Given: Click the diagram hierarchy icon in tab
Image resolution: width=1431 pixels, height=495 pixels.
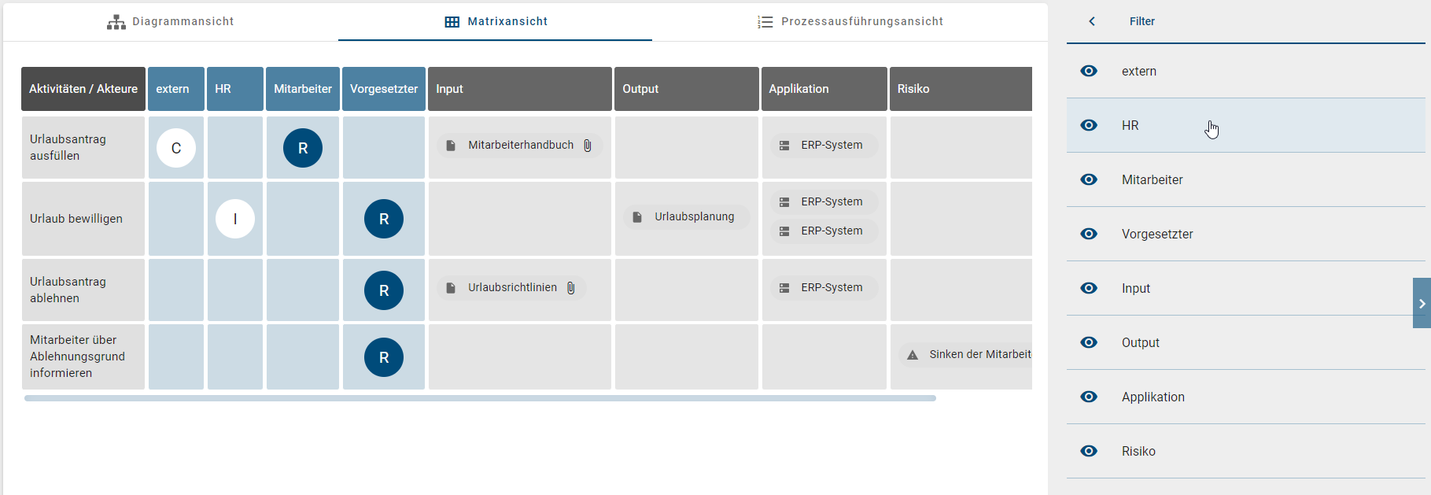Looking at the screenshot, I should (x=116, y=22).
